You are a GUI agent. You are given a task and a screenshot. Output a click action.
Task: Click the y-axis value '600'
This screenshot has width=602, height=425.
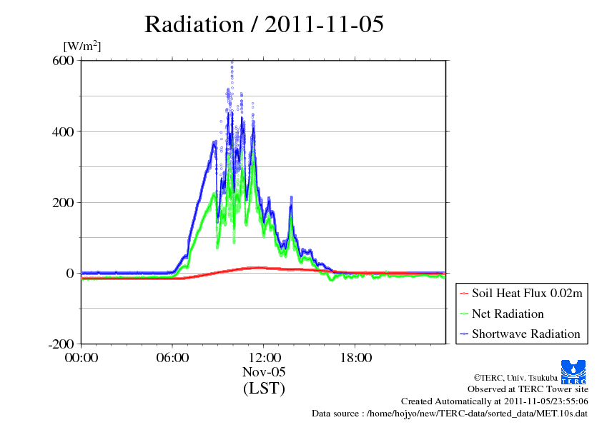63,60
